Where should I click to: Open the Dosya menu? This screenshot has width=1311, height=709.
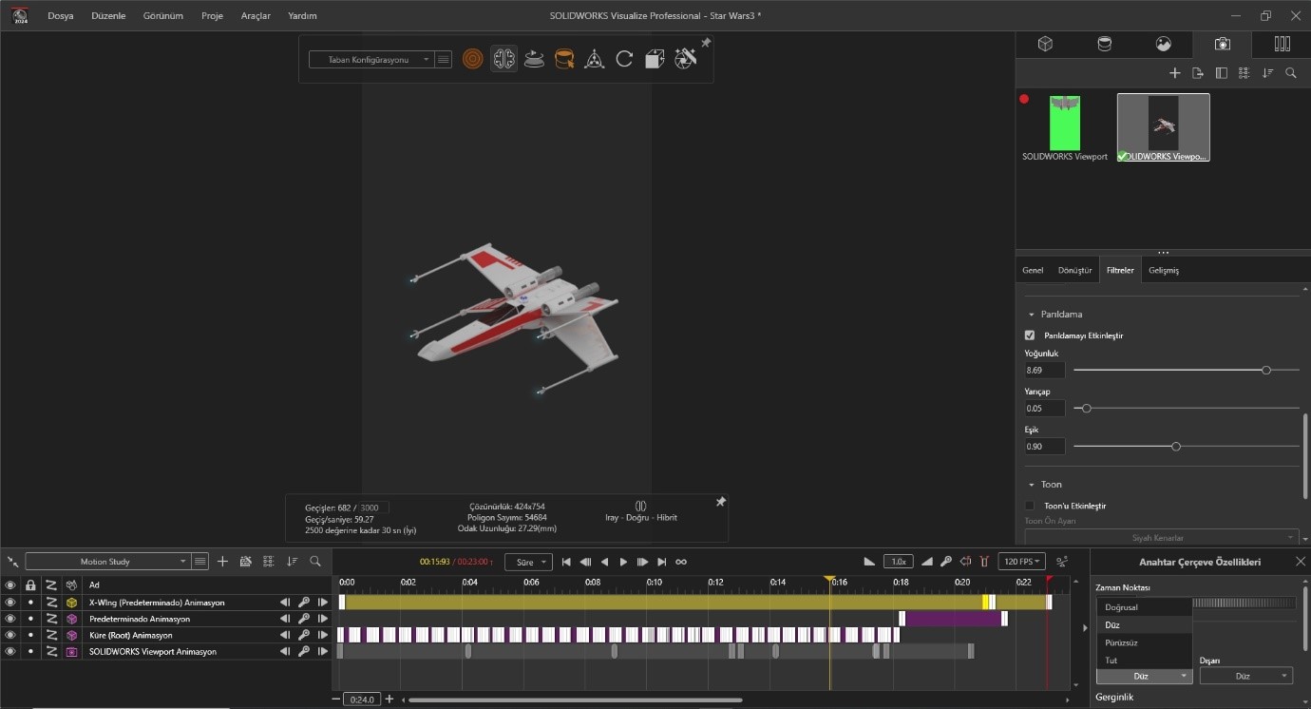(61, 16)
